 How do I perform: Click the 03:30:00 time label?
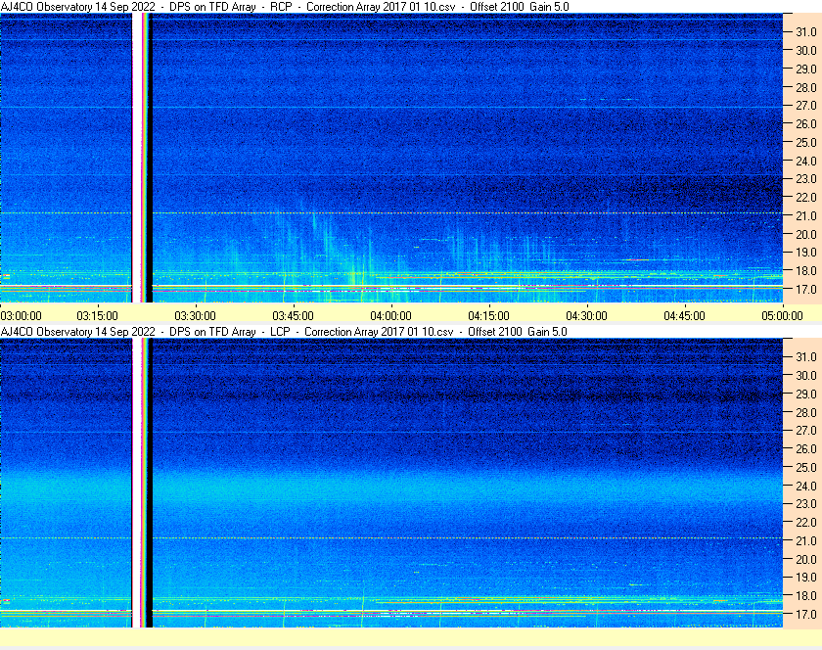point(195,315)
